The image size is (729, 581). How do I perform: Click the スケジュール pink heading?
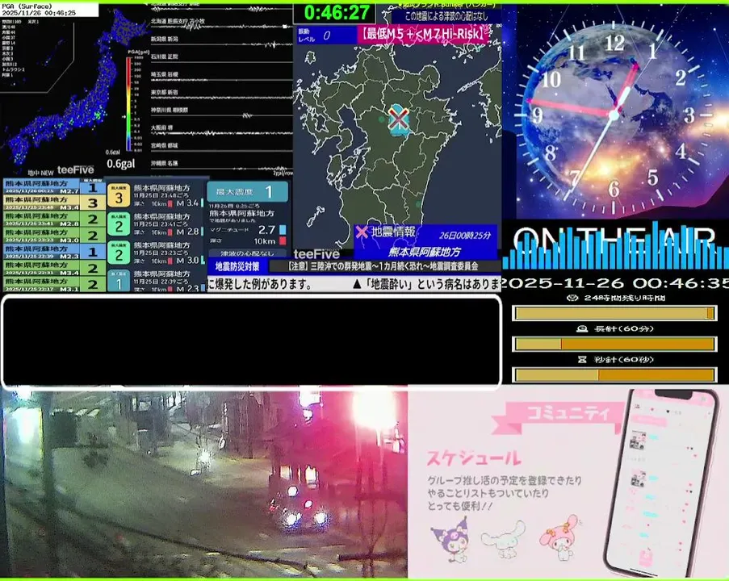pos(474,458)
